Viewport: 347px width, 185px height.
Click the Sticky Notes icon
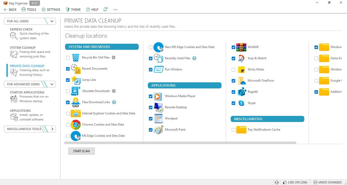pyautogui.click(x=241, y=69)
